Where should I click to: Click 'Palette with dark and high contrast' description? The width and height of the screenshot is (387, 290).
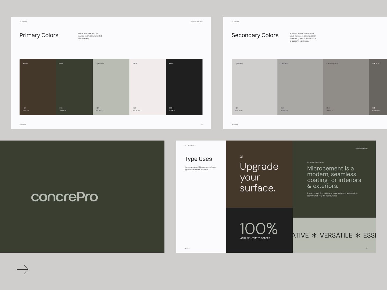pos(90,36)
